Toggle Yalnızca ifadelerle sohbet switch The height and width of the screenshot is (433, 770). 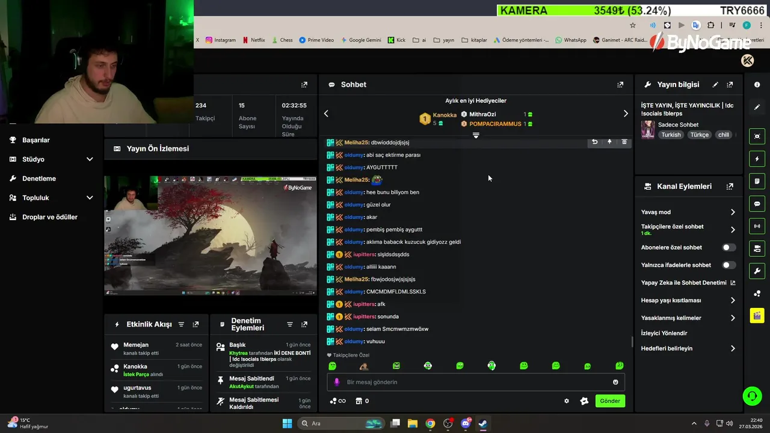(x=728, y=265)
